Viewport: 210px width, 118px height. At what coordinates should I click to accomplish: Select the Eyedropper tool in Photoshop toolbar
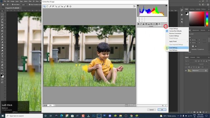click(x=2, y=28)
